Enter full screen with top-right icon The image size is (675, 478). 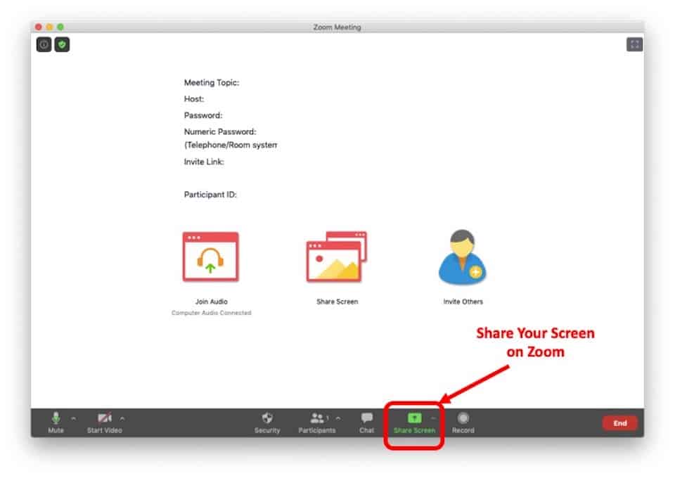coord(634,44)
